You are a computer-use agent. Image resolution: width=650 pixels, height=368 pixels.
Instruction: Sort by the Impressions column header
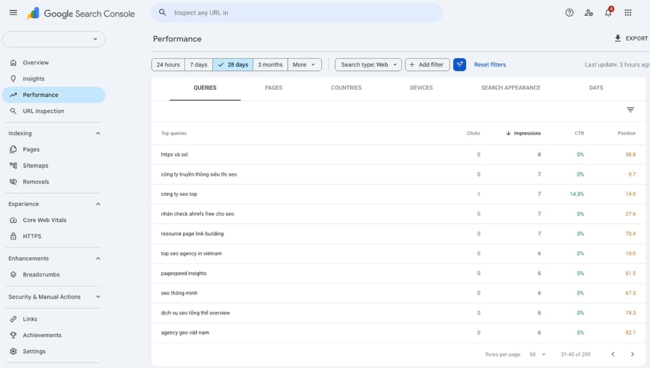523,133
